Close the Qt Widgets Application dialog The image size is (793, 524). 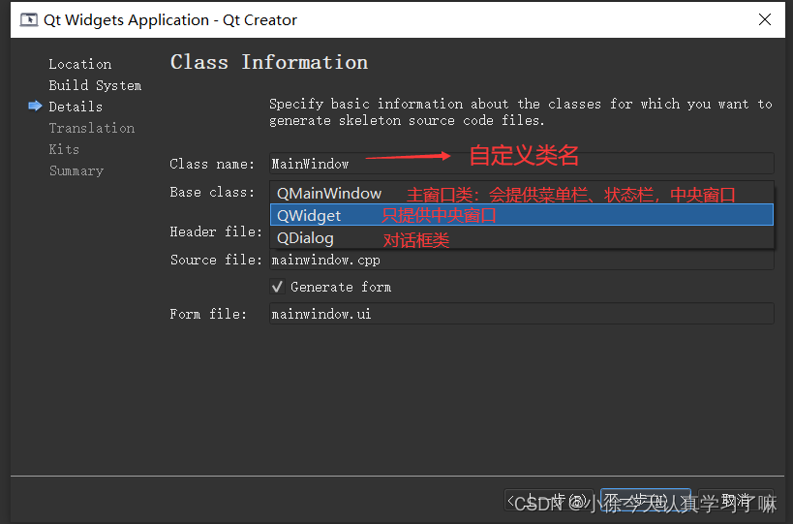(765, 19)
